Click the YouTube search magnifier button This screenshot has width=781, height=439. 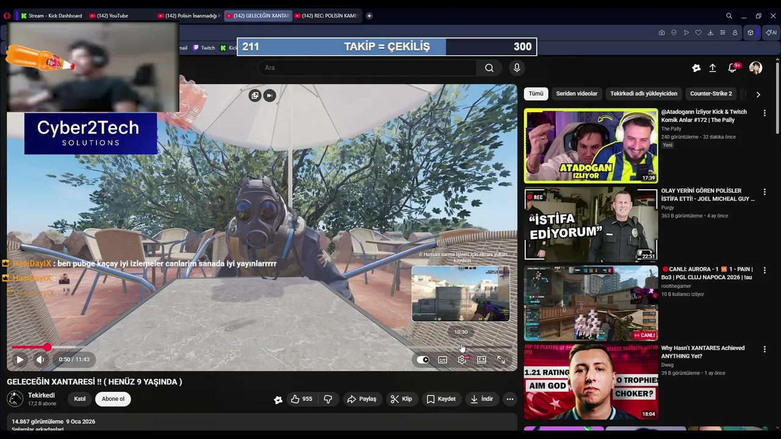pos(489,68)
